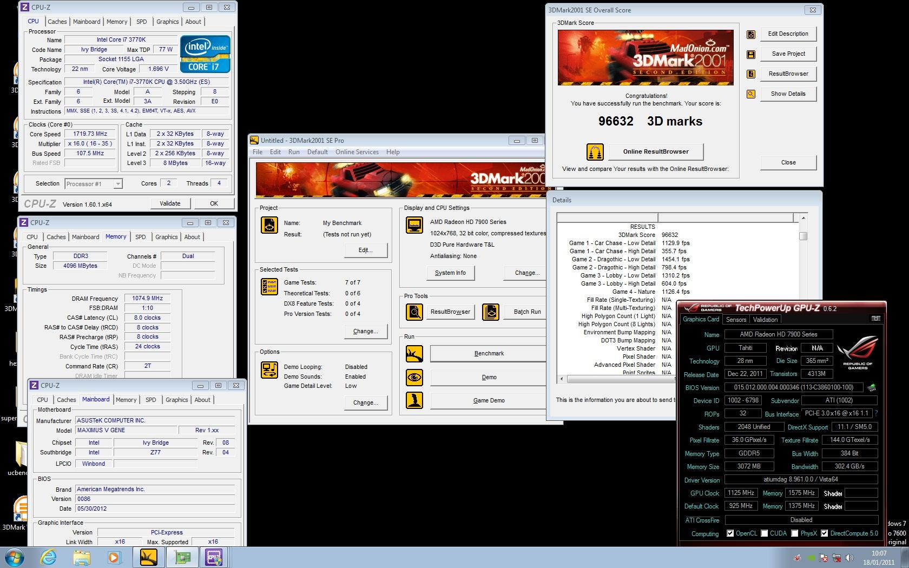Viewport: 909px width, 568px height.
Task: Switch to About tab in CPU-Z Mainboard window
Action: pyautogui.click(x=202, y=400)
